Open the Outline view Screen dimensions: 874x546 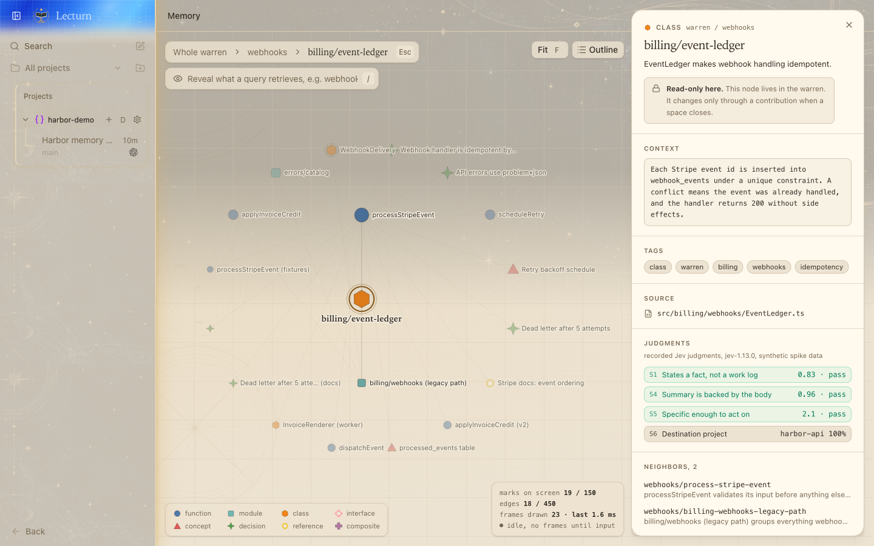pyautogui.click(x=598, y=50)
